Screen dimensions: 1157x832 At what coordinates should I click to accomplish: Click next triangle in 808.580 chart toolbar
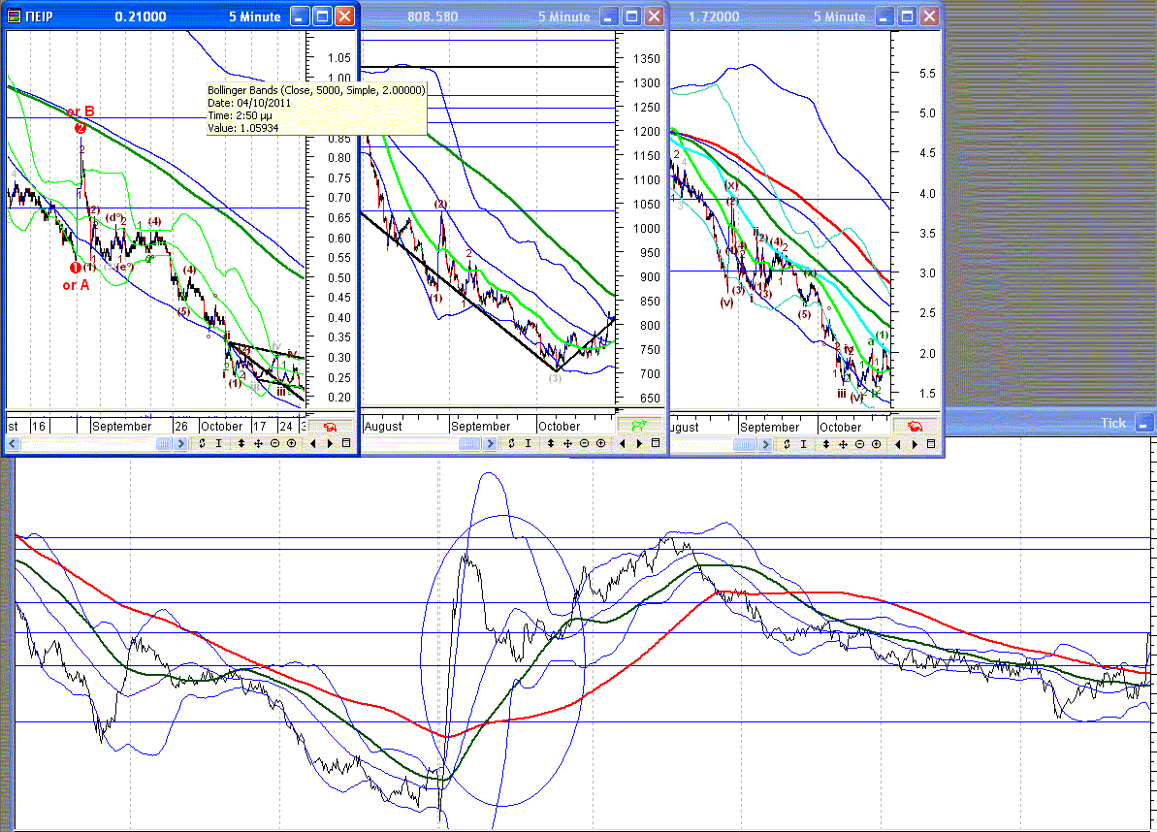pyautogui.click(x=639, y=443)
